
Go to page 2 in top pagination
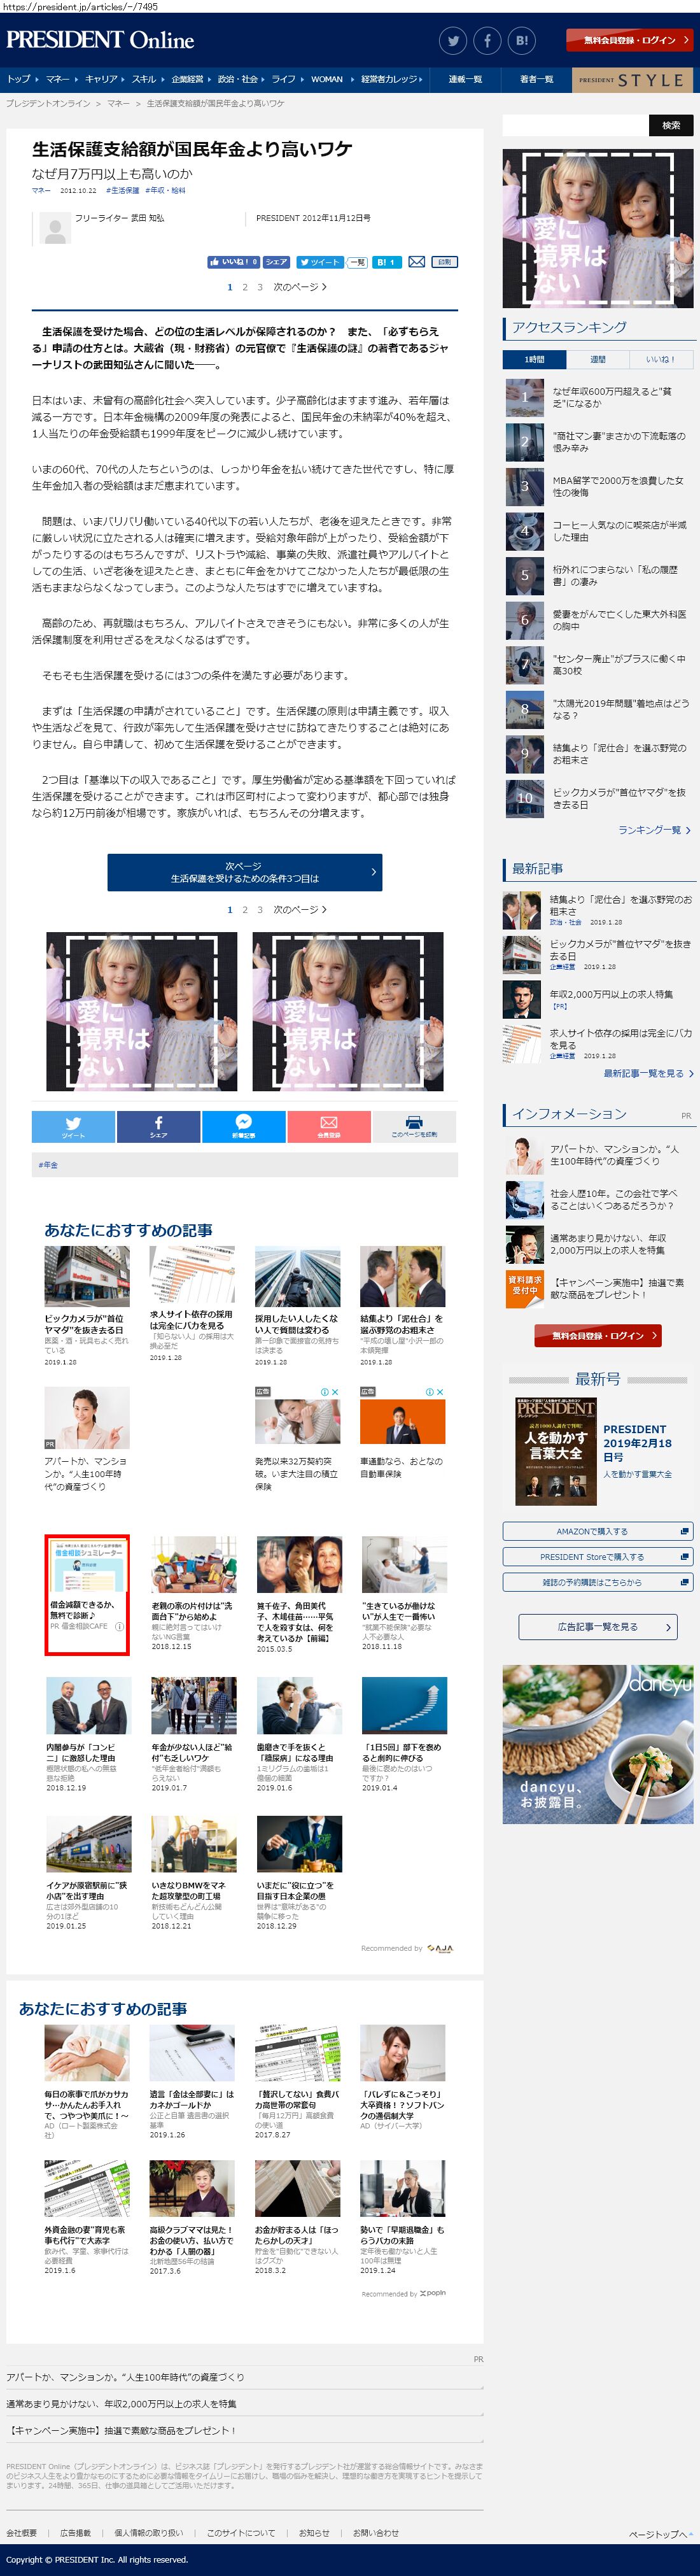click(x=245, y=287)
